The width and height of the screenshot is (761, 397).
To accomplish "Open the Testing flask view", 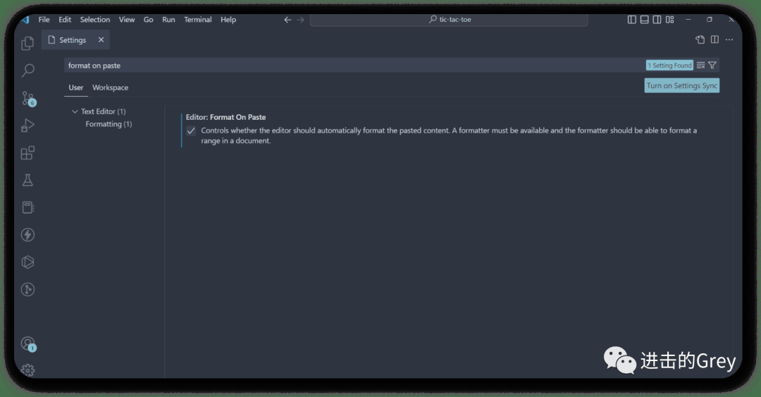I will point(27,181).
